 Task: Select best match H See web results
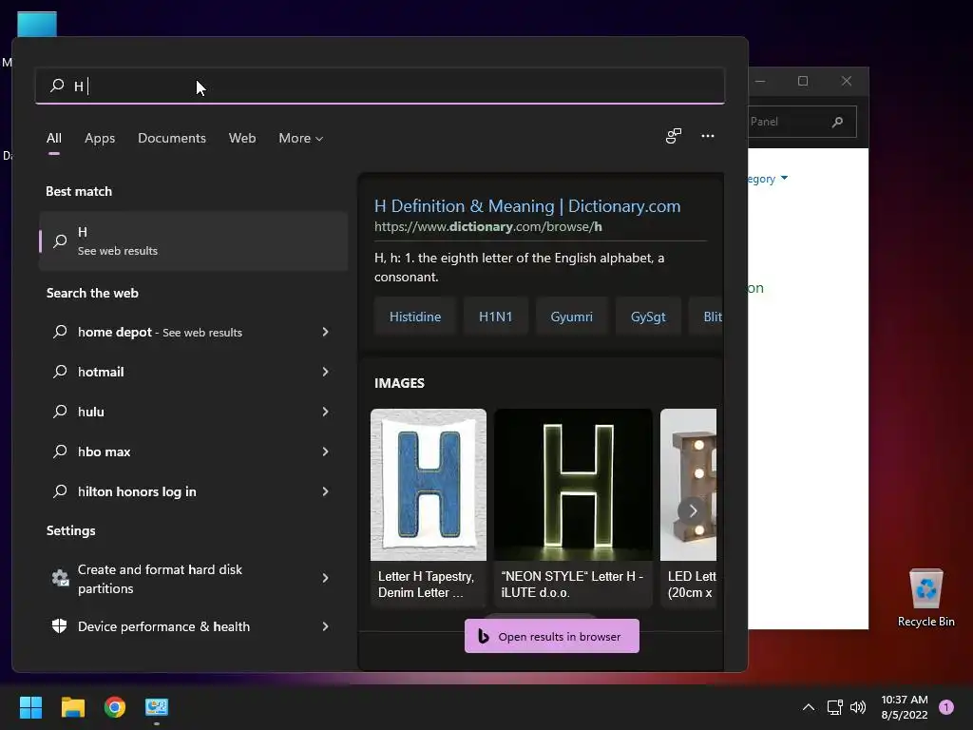coord(193,240)
